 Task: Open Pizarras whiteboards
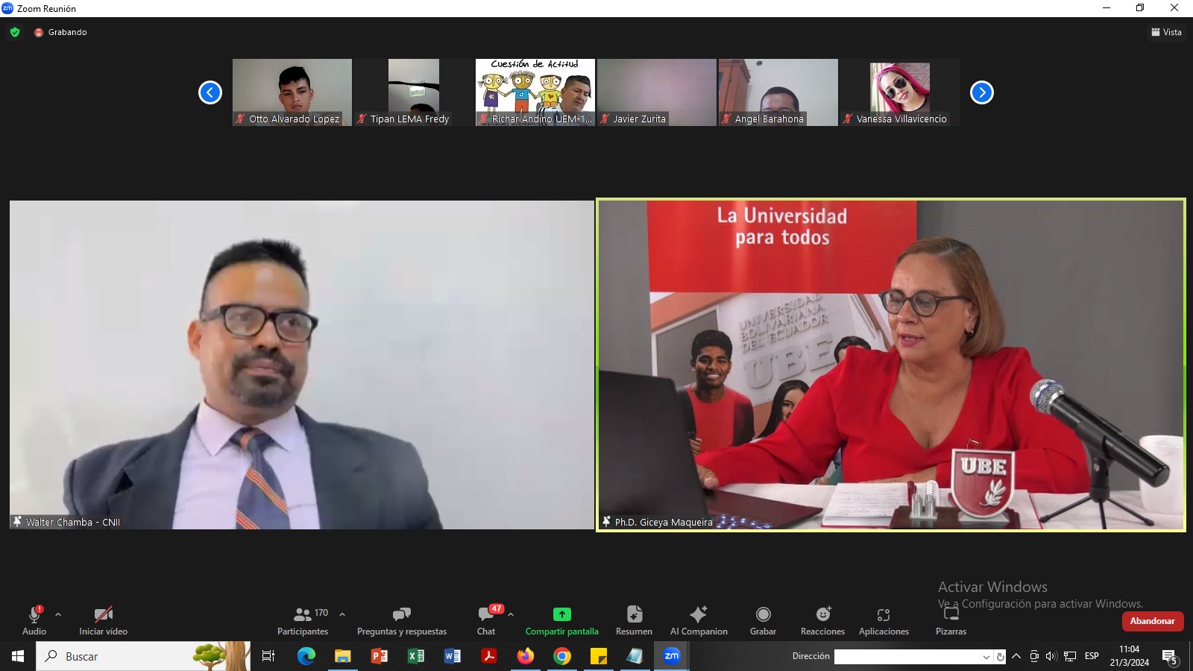coord(951,620)
